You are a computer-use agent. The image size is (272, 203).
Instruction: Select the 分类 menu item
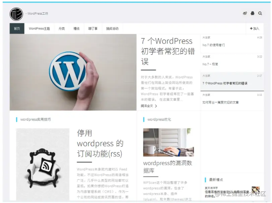click(62, 28)
